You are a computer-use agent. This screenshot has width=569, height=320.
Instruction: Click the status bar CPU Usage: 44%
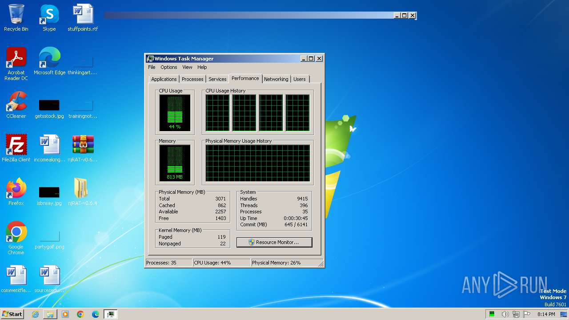pyautogui.click(x=222, y=263)
